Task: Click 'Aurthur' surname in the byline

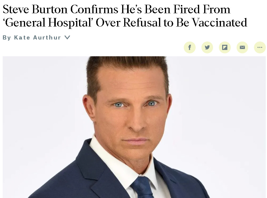Action: point(47,37)
